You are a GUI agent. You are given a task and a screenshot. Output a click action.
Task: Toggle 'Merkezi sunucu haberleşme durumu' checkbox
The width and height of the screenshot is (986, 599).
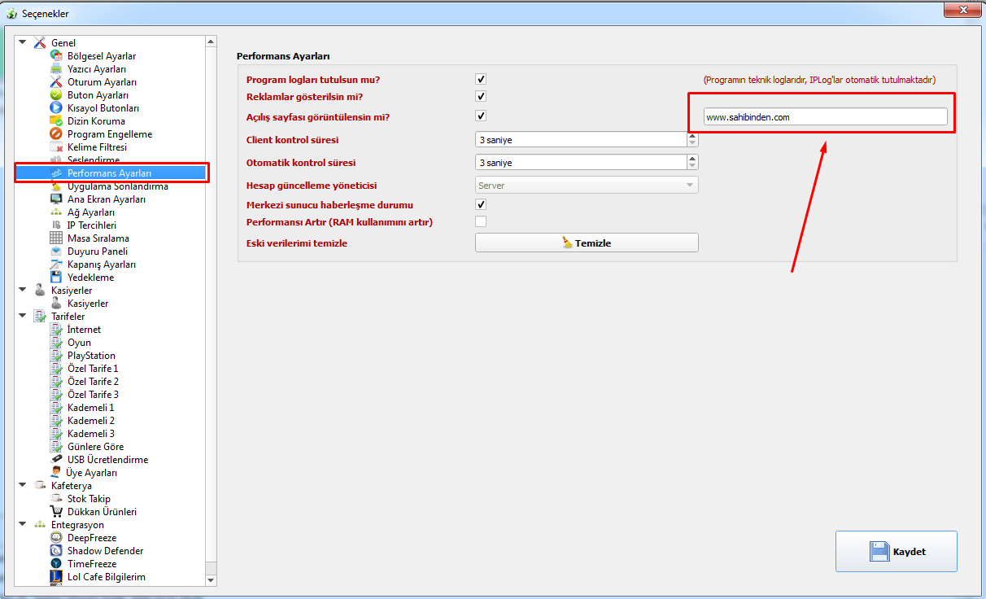coord(481,204)
